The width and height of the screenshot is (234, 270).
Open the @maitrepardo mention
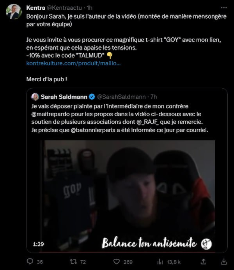tap(51, 114)
